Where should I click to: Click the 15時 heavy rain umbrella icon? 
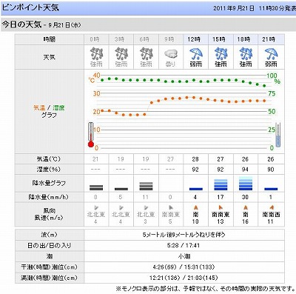coord(221,54)
